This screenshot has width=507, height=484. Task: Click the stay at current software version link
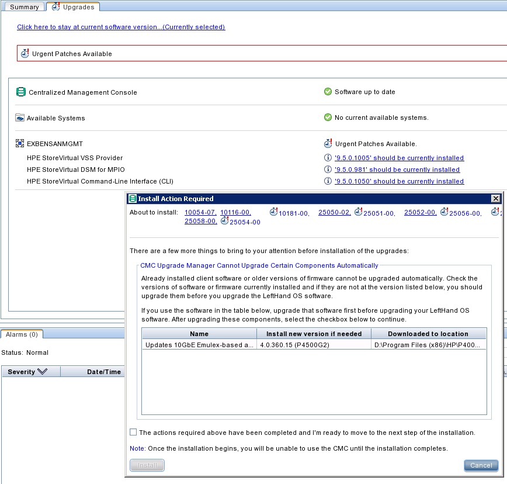click(121, 27)
